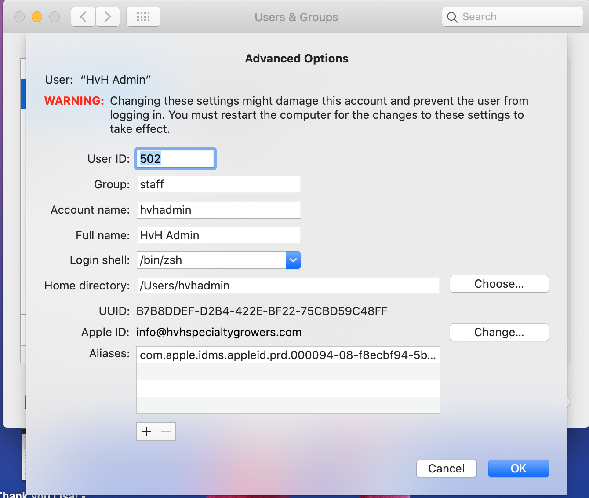Click the yellow minimize window button
Image resolution: width=589 pixels, height=498 pixels.
click(x=37, y=17)
